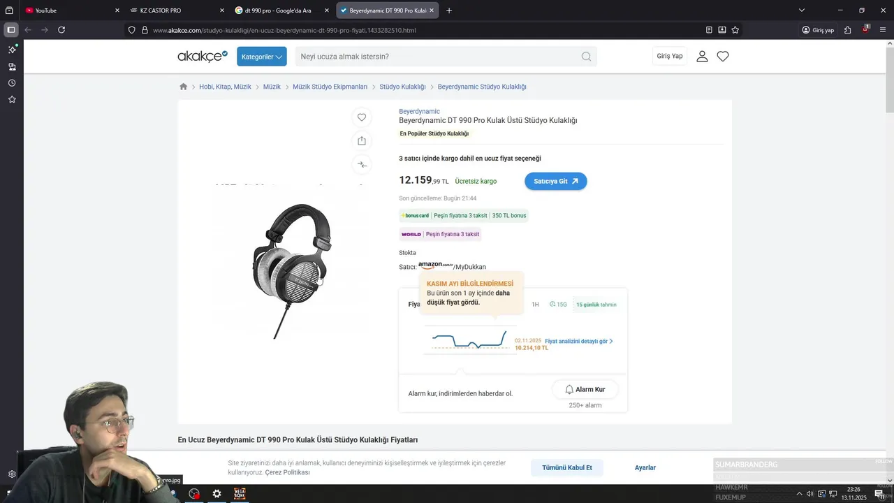Open the history clock sidebar icon
The image size is (894, 503).
point(12,83)
